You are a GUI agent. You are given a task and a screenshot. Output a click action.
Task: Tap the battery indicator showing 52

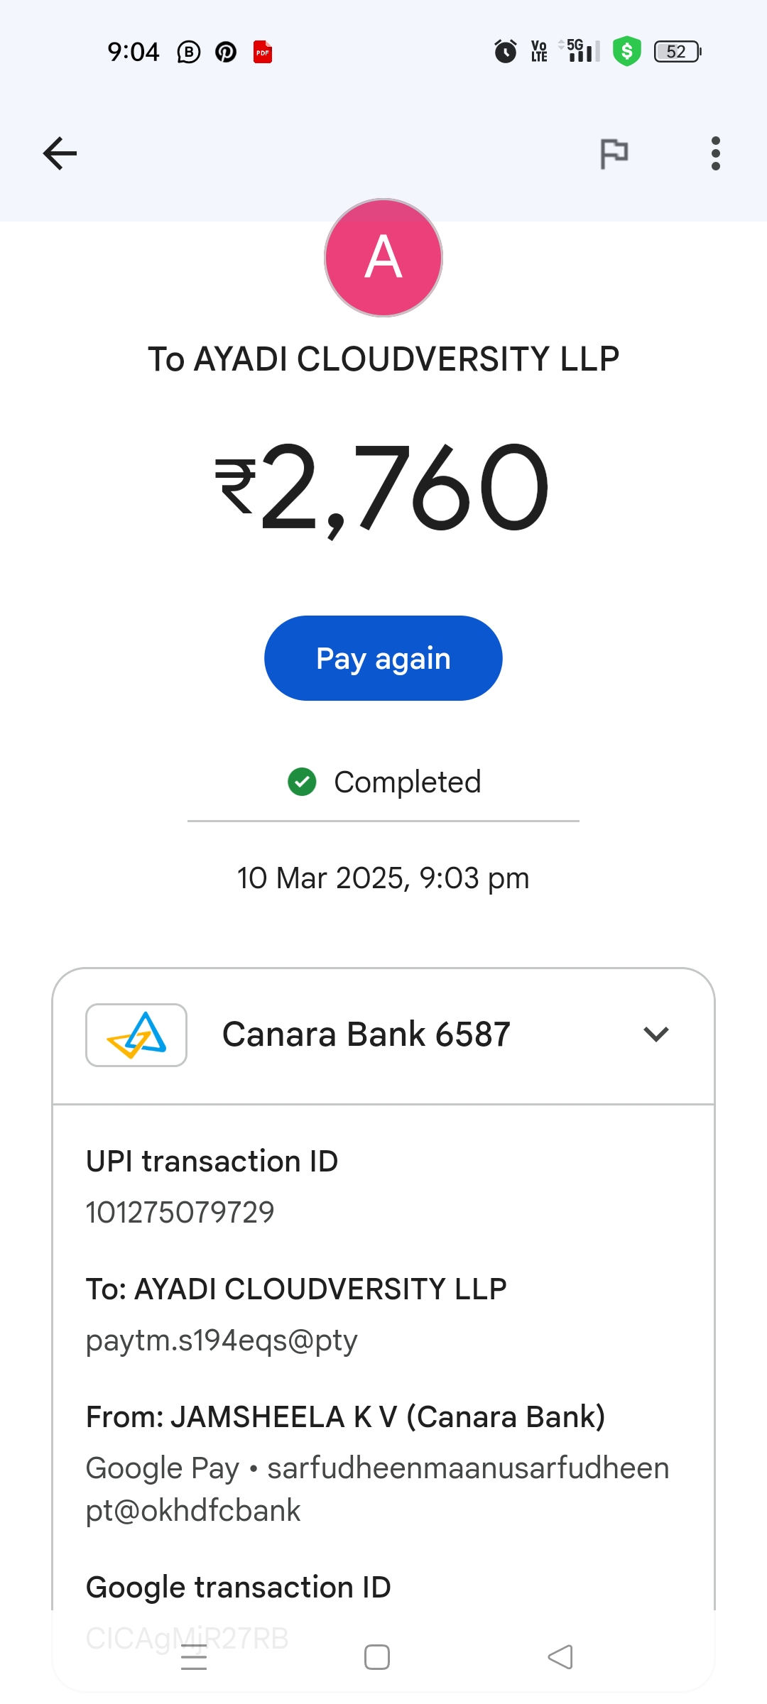click(678, 51)
